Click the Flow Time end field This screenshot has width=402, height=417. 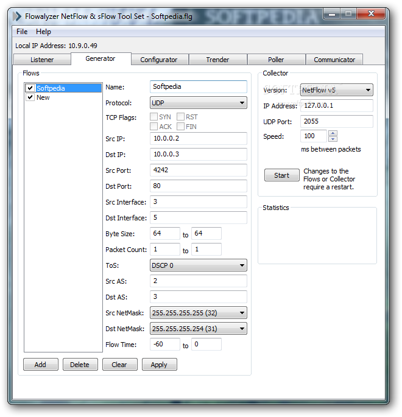click(x=206, y=344)
